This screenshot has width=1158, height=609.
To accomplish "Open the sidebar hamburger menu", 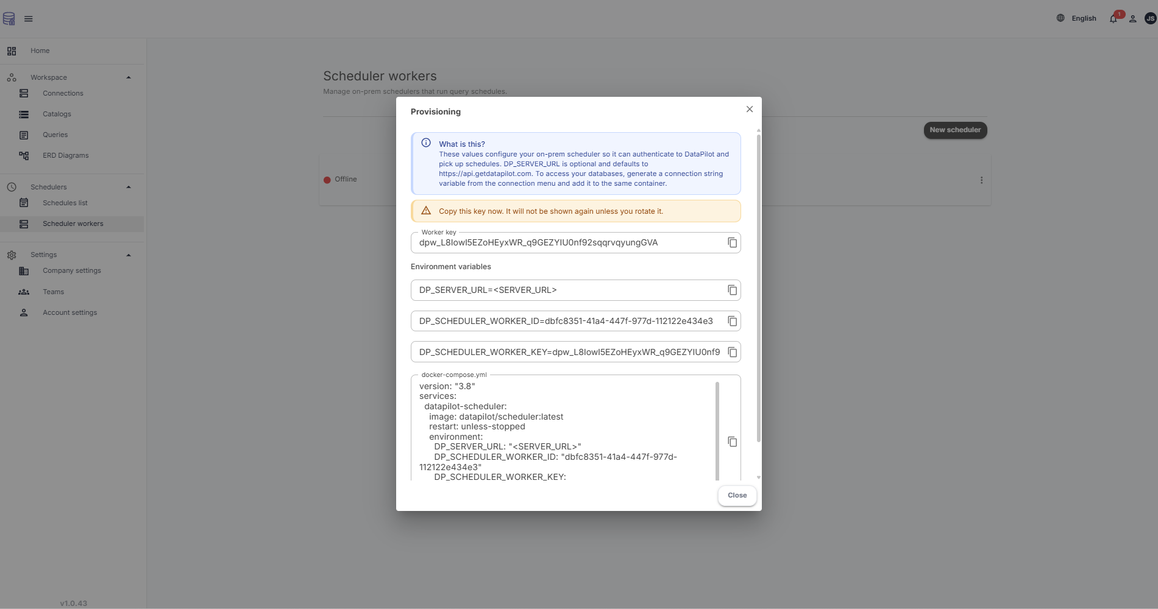I will (x=28, y=18).
